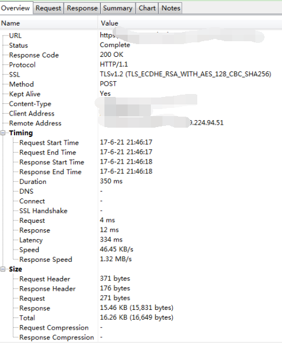Click the Overview tab
The image size is (282, 343).
tap(15, 8)
